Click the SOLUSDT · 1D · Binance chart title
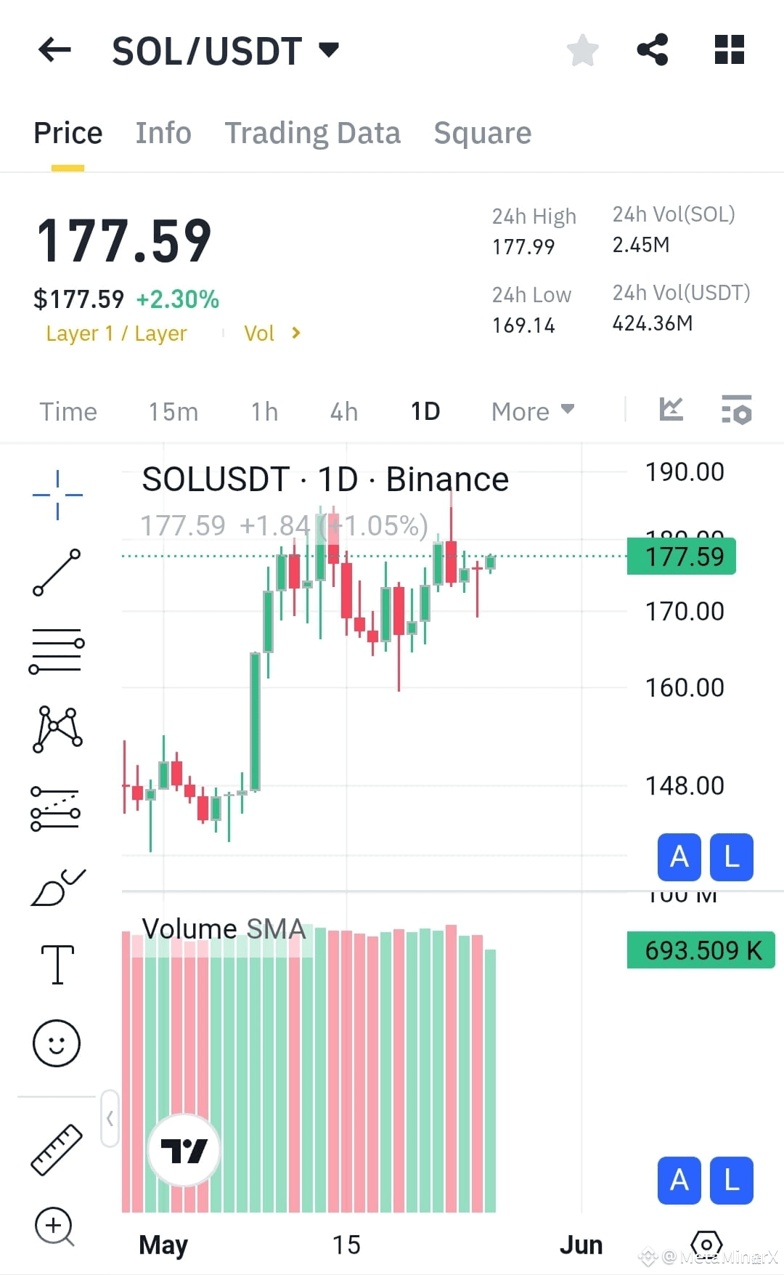This screenshot has width=784, height=1275. click(325, 479)
